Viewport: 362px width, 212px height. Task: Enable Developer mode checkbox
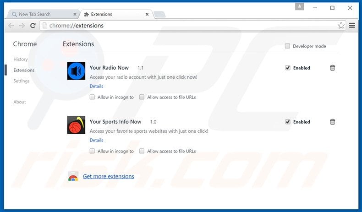287,46
